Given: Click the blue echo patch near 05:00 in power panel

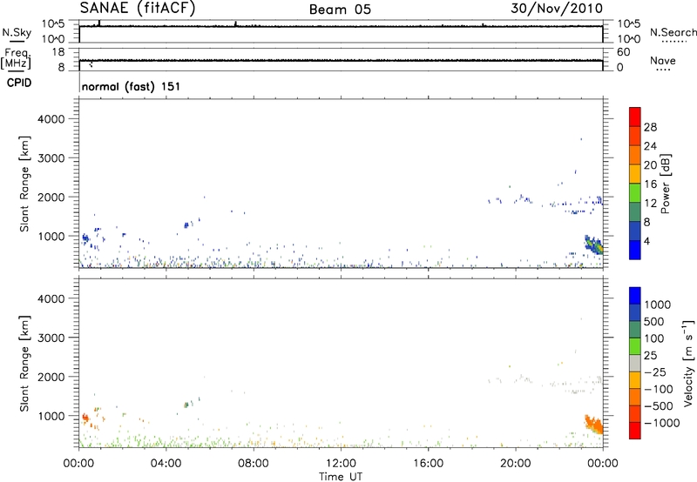Looking at the screenshot, I should coord(186,225).
